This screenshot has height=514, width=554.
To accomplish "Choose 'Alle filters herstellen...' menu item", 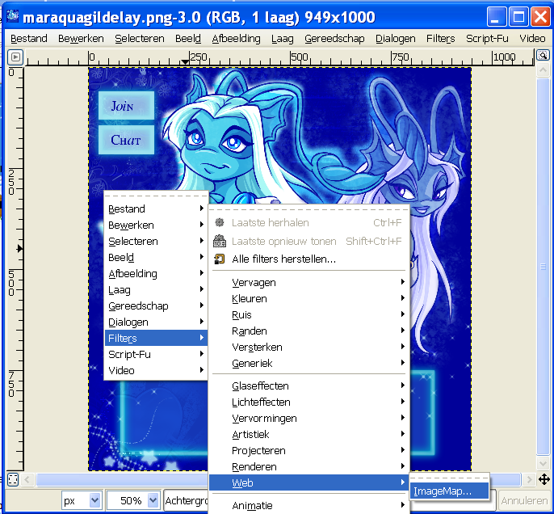I will click(308, 259).
